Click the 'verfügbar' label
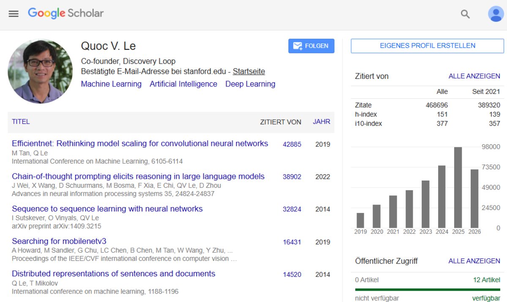This screenshot has width=507, height=302. (x=486, y=298)
